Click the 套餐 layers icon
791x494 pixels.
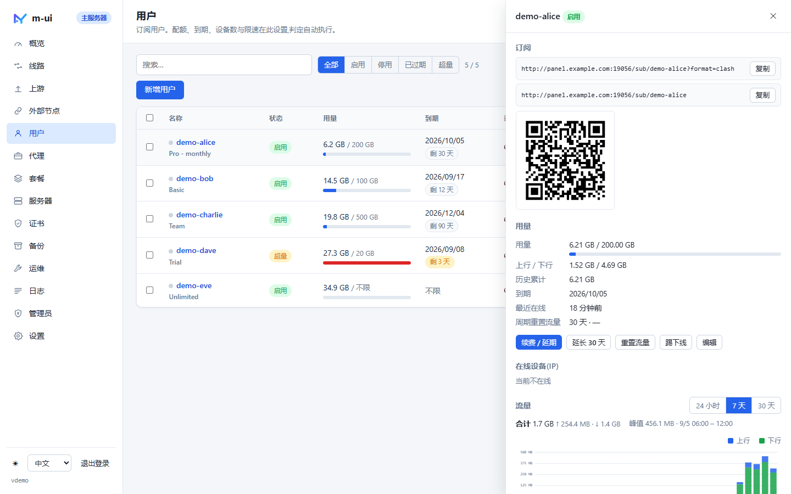tap(18, 178)
